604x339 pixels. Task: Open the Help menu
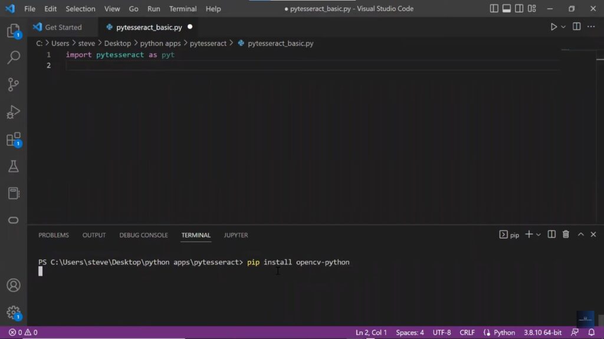tap(213, 8)
